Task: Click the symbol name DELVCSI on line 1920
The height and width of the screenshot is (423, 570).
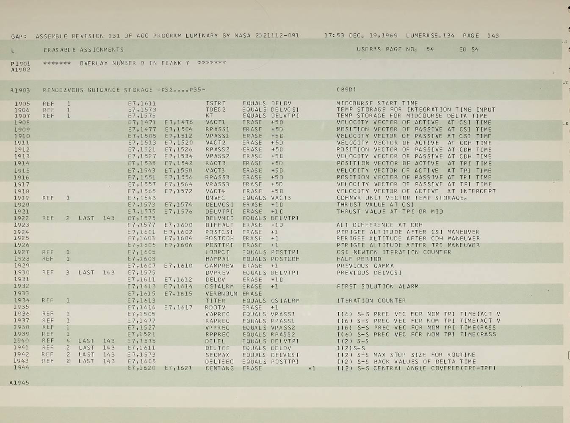Action: click(x=219, y=205)
